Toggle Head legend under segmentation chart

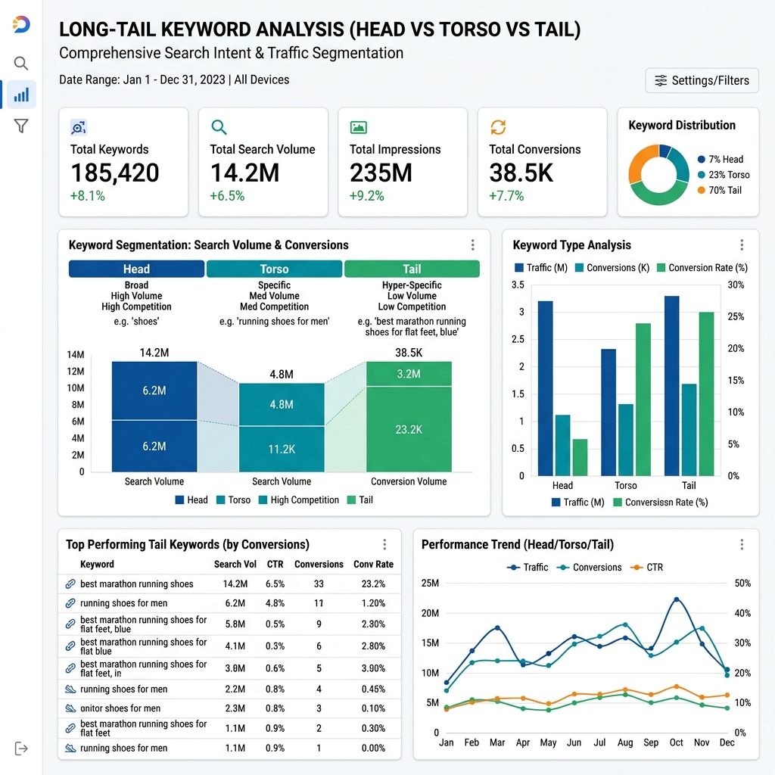pyautogui.click(x=191, y=500)
